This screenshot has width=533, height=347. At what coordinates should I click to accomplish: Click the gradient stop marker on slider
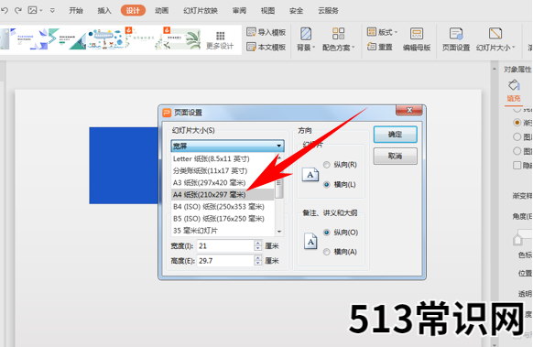point(517,240)
